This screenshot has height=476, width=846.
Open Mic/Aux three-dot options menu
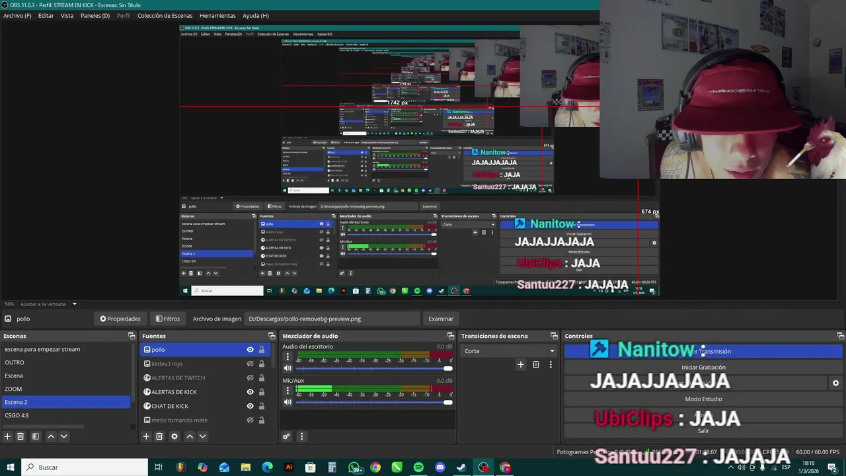(x=287, y=391)
